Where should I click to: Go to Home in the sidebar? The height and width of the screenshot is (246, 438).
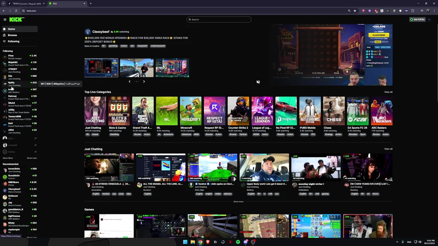(19, 29)
